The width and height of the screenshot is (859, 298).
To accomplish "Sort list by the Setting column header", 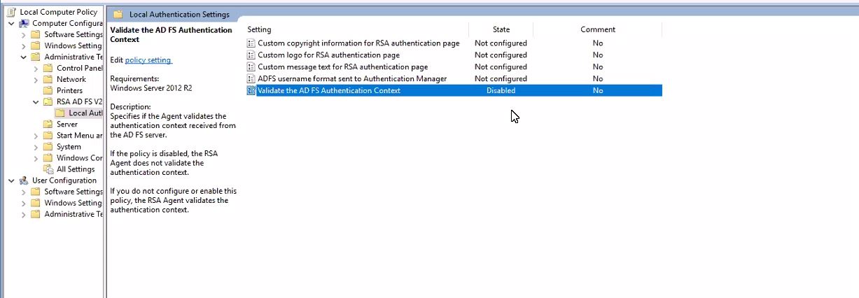I will (x=260, y=29).
